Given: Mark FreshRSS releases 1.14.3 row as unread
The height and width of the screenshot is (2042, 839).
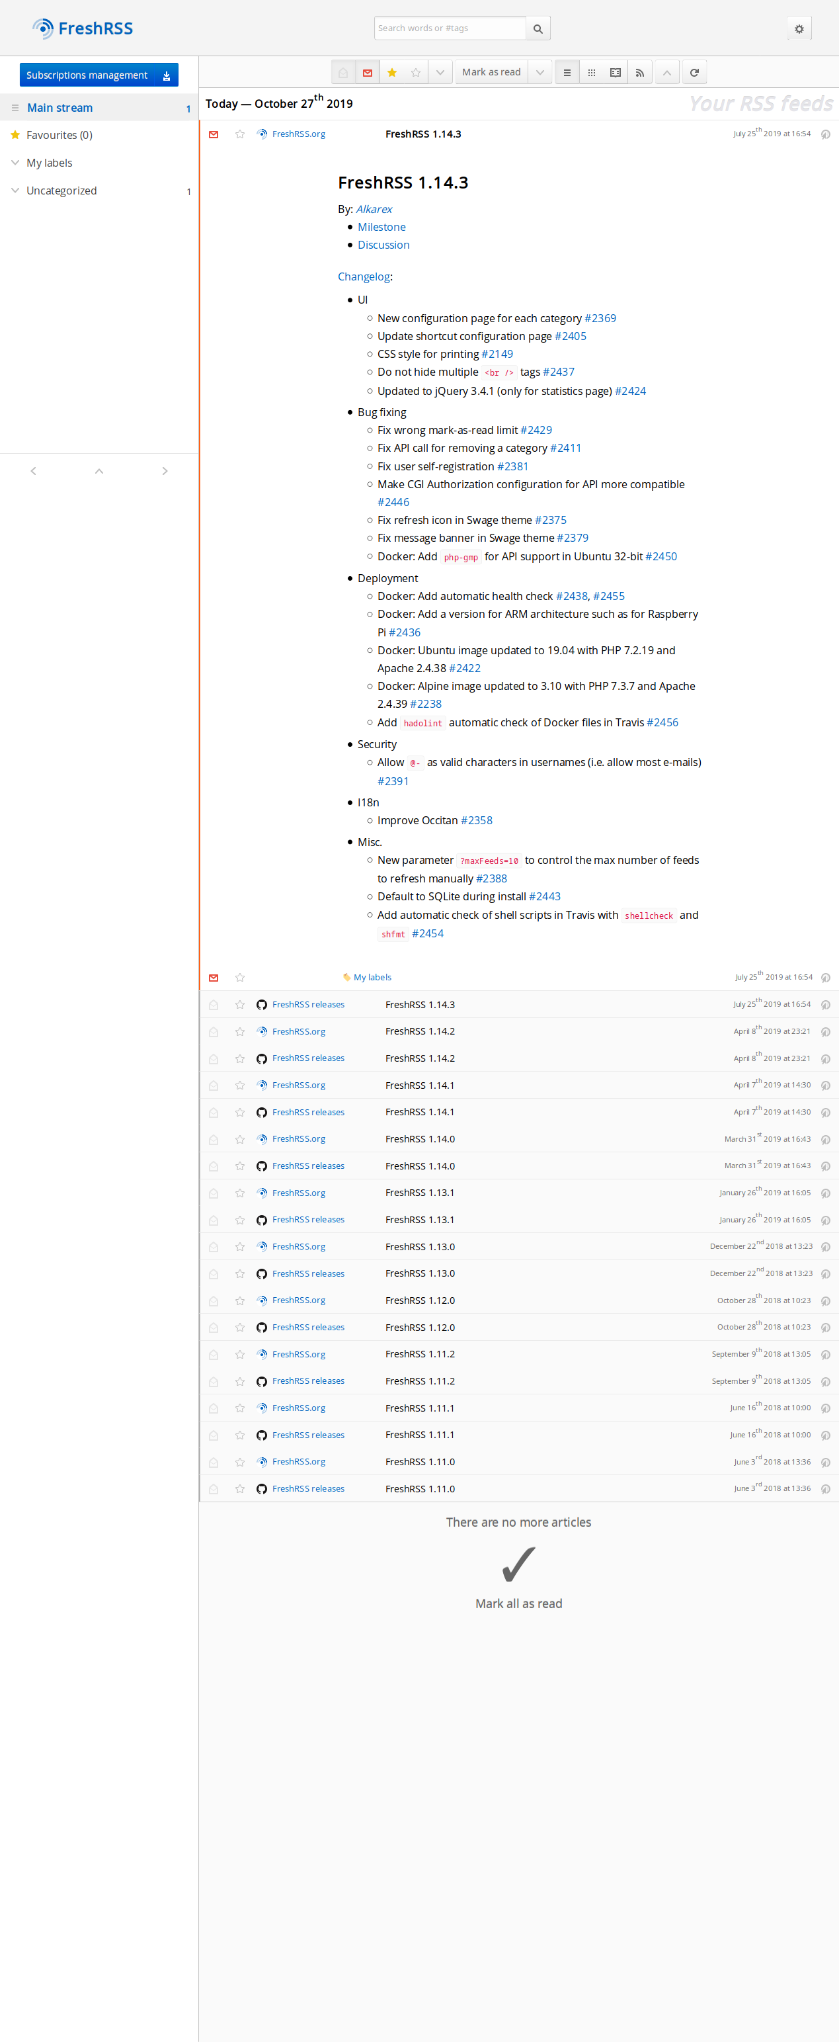Looking at the screenshot, I should 213,1004.
